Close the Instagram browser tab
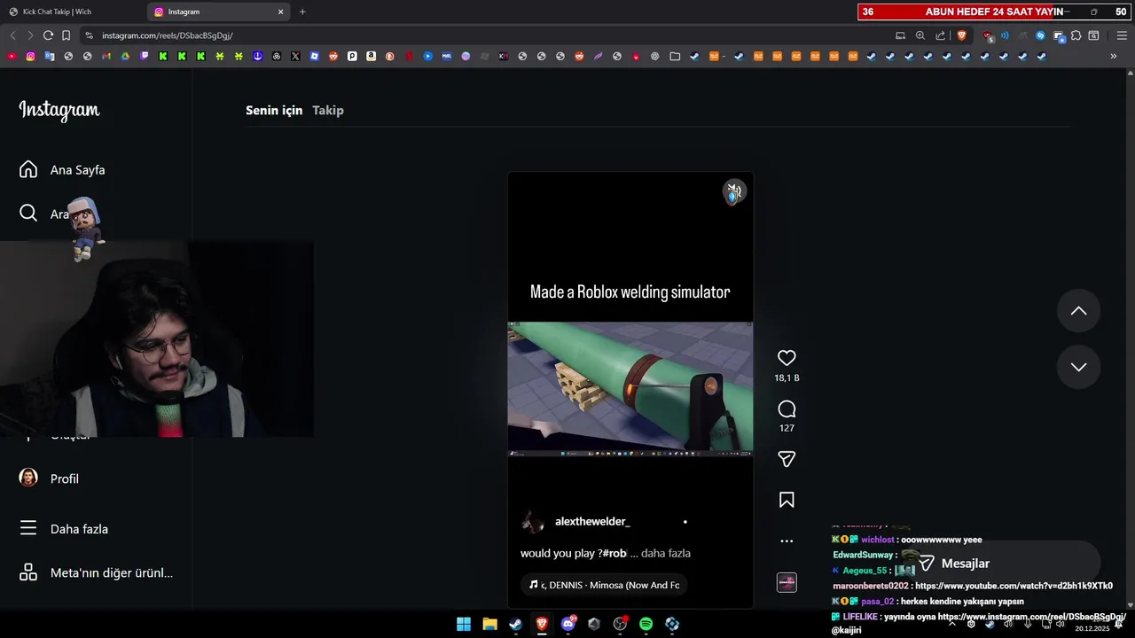This screenshot has height=638, width=1135. point(281,12)
